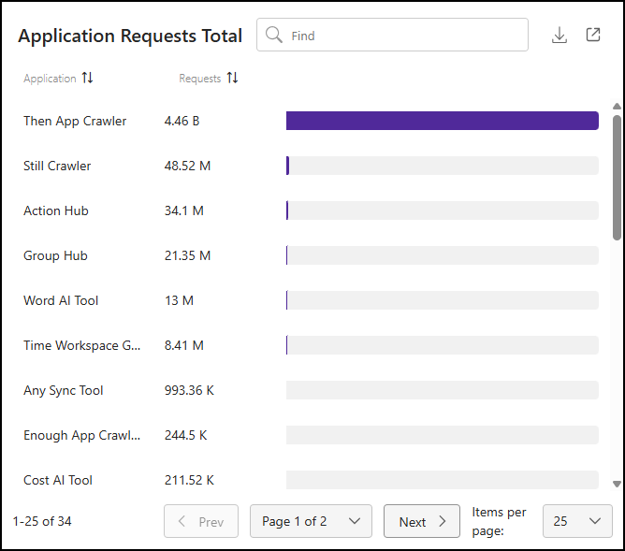Click the vertical scrollbar thumb

point(617,178)
